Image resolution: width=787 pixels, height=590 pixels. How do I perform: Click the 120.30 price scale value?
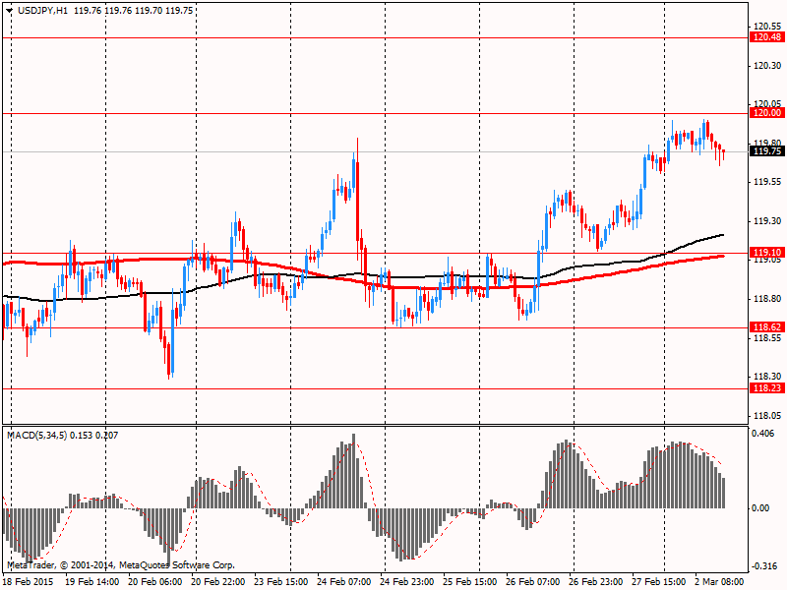(x=767, y=66)
